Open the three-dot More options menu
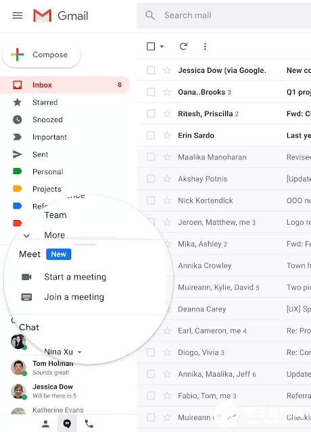Image resolution: width=311 pixels, height=432 pixels. pos(205,47)
